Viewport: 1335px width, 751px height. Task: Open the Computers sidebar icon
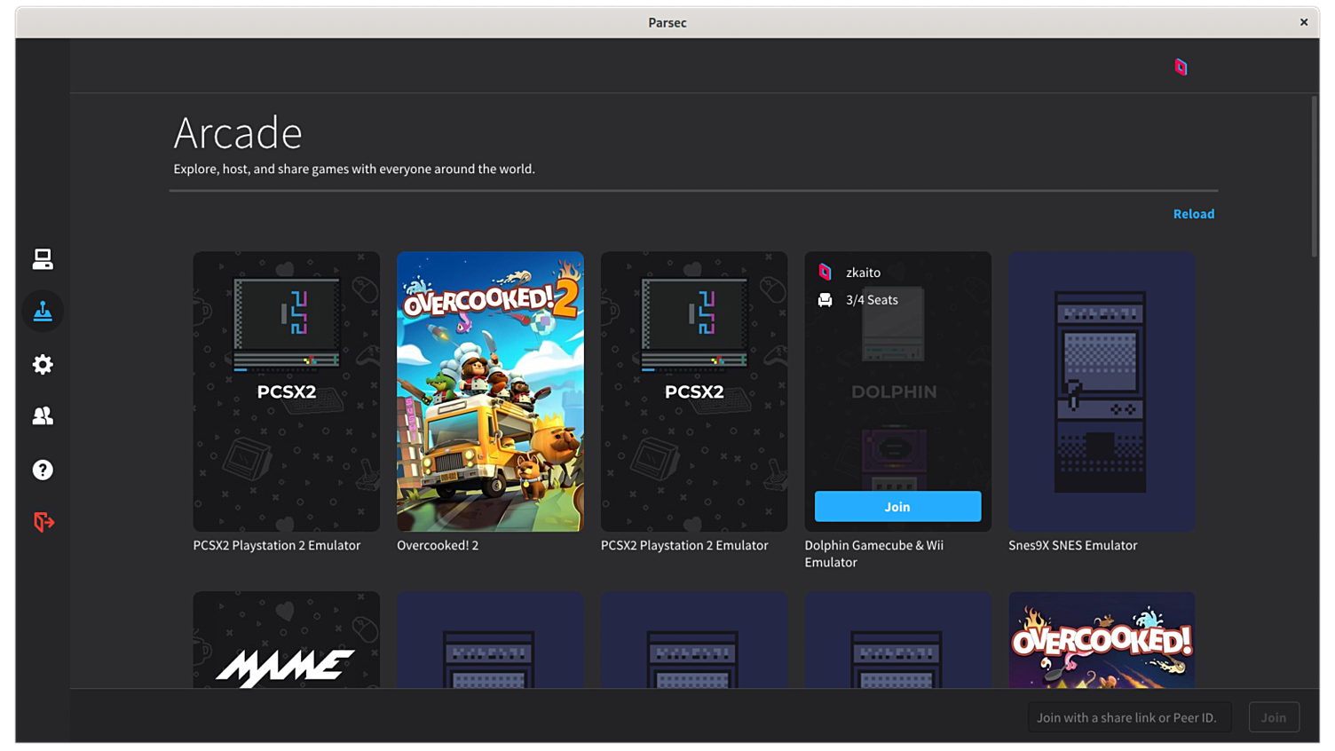[x=43, y=258]
